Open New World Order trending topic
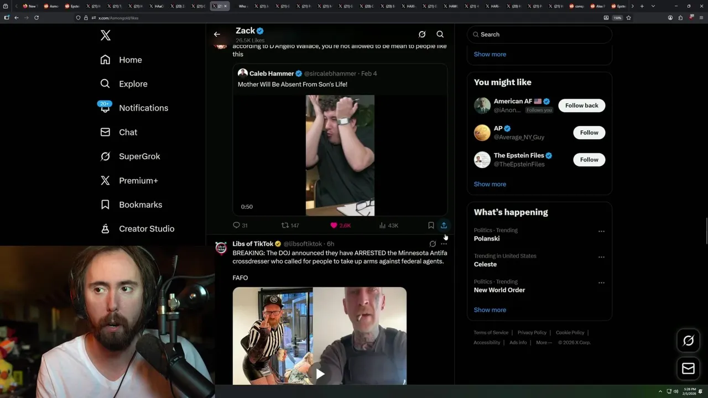 pos(499,290)
